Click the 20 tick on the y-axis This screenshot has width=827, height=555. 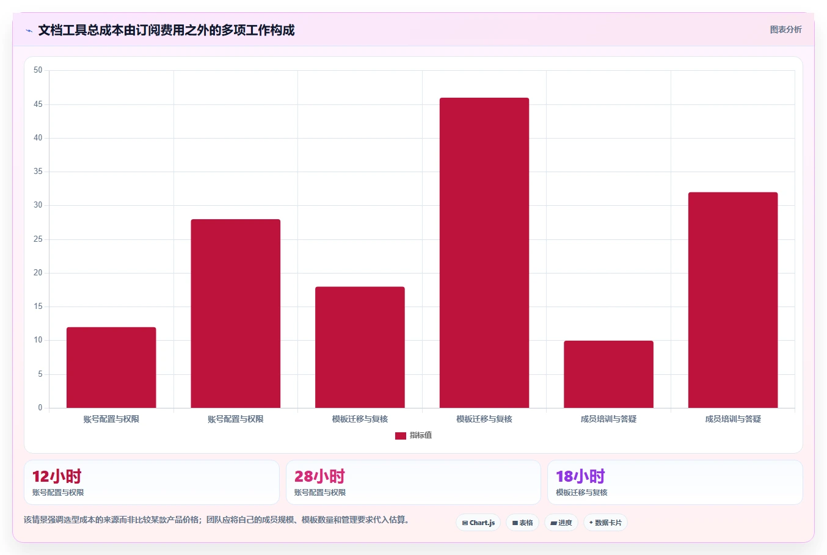pyautogui.click(x=38, y=273)
